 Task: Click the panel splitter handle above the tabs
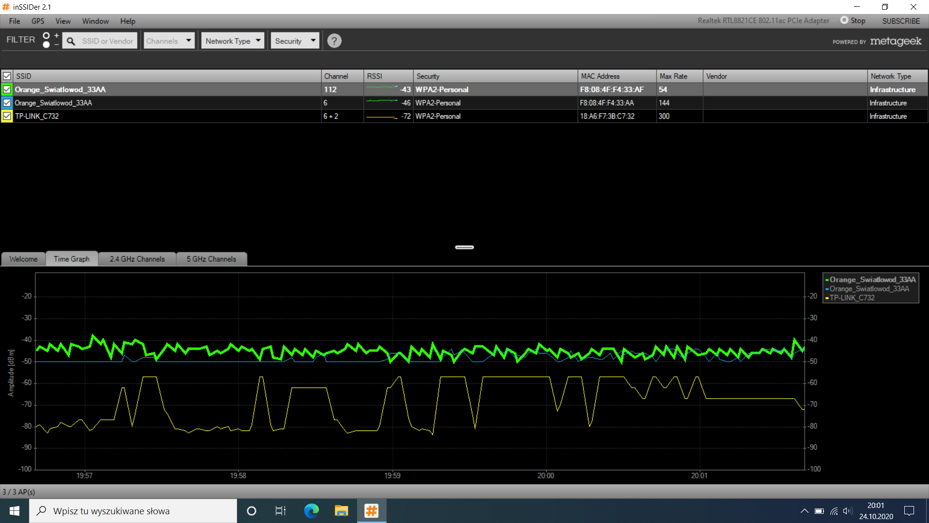tap(464, 247)
